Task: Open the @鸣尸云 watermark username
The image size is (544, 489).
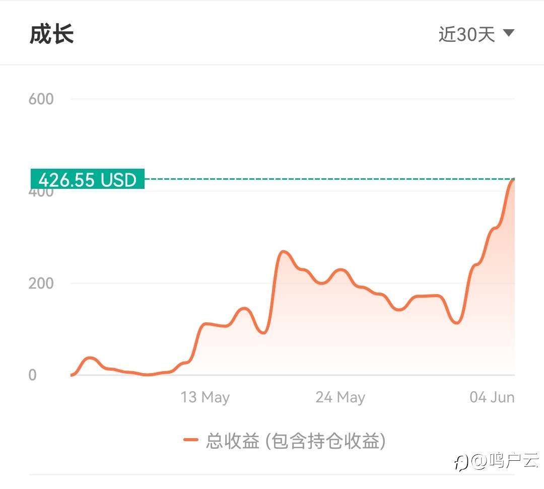Action: 506,461
